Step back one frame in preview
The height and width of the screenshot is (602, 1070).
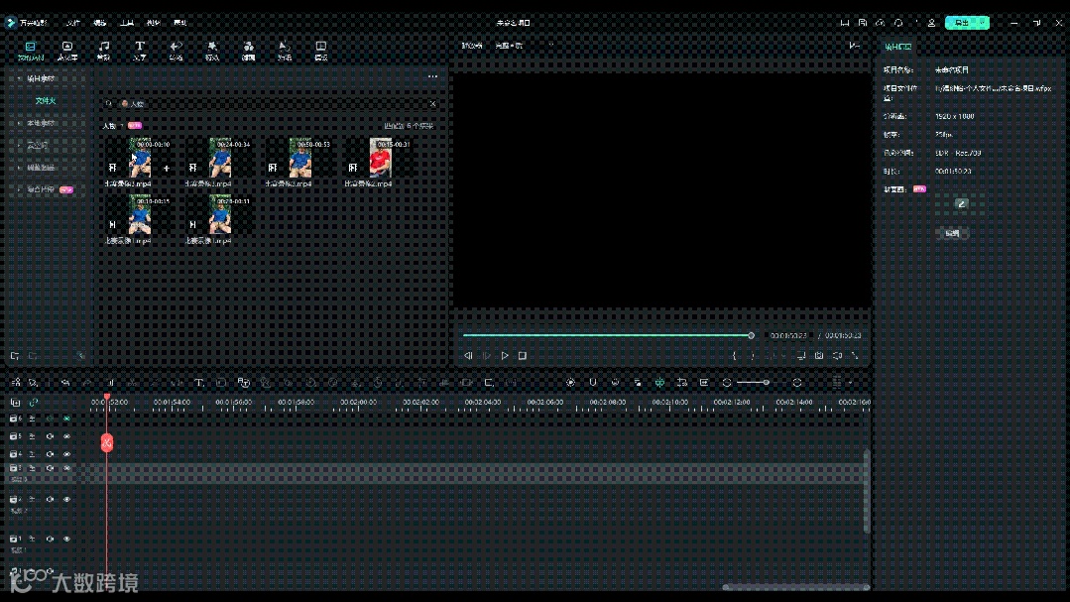[x=468, y=356]
